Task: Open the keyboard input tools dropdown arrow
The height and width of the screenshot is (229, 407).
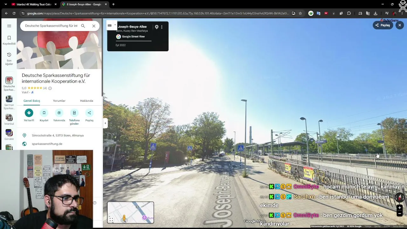Action: tap(115, 25)
